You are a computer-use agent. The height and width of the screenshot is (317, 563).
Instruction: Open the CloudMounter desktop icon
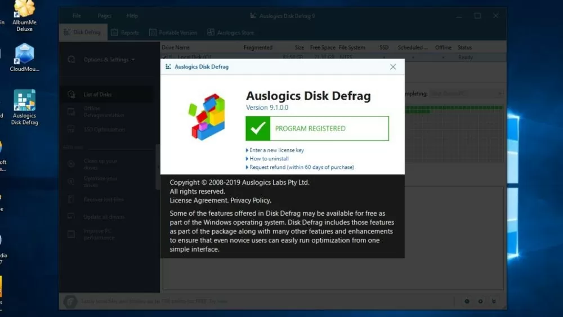point(24,55)
